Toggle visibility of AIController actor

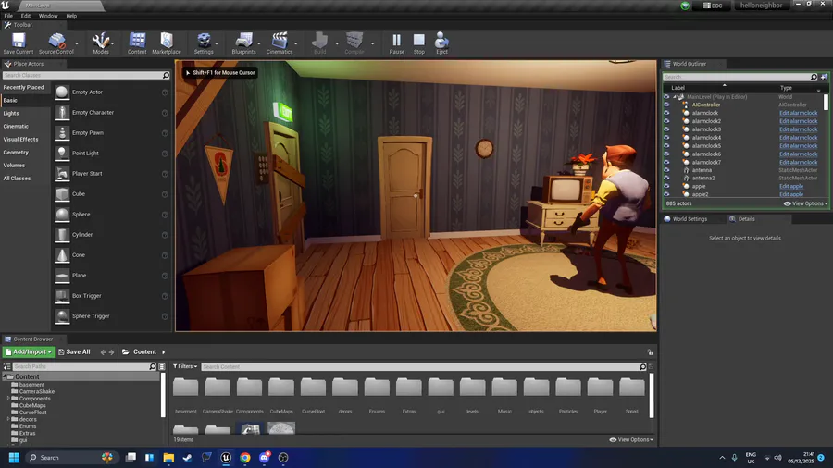pos(666,105)
